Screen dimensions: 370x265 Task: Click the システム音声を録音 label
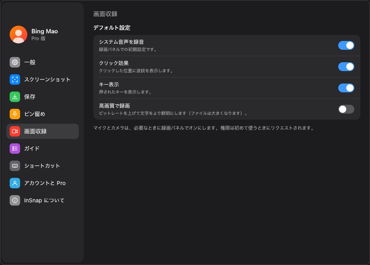121,42
